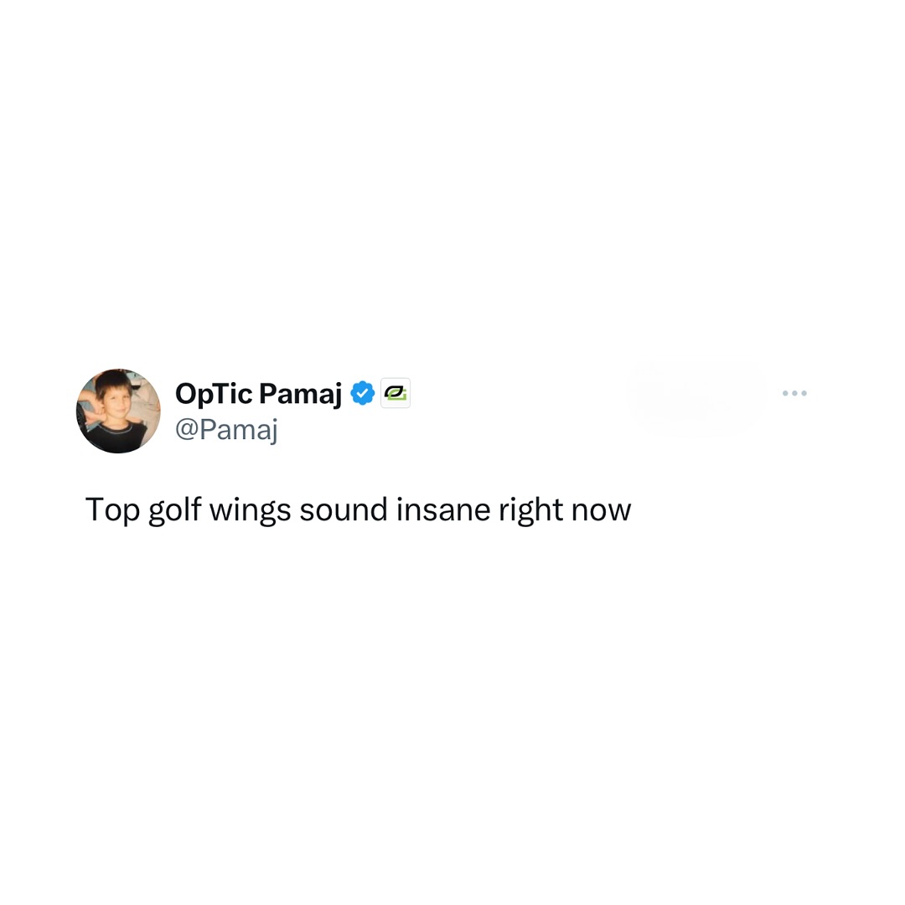Image resolution: width=905 pixels, height=905 pixels.
Task: Click the word "OpTic" in the display name
Action: click(214, 395)
